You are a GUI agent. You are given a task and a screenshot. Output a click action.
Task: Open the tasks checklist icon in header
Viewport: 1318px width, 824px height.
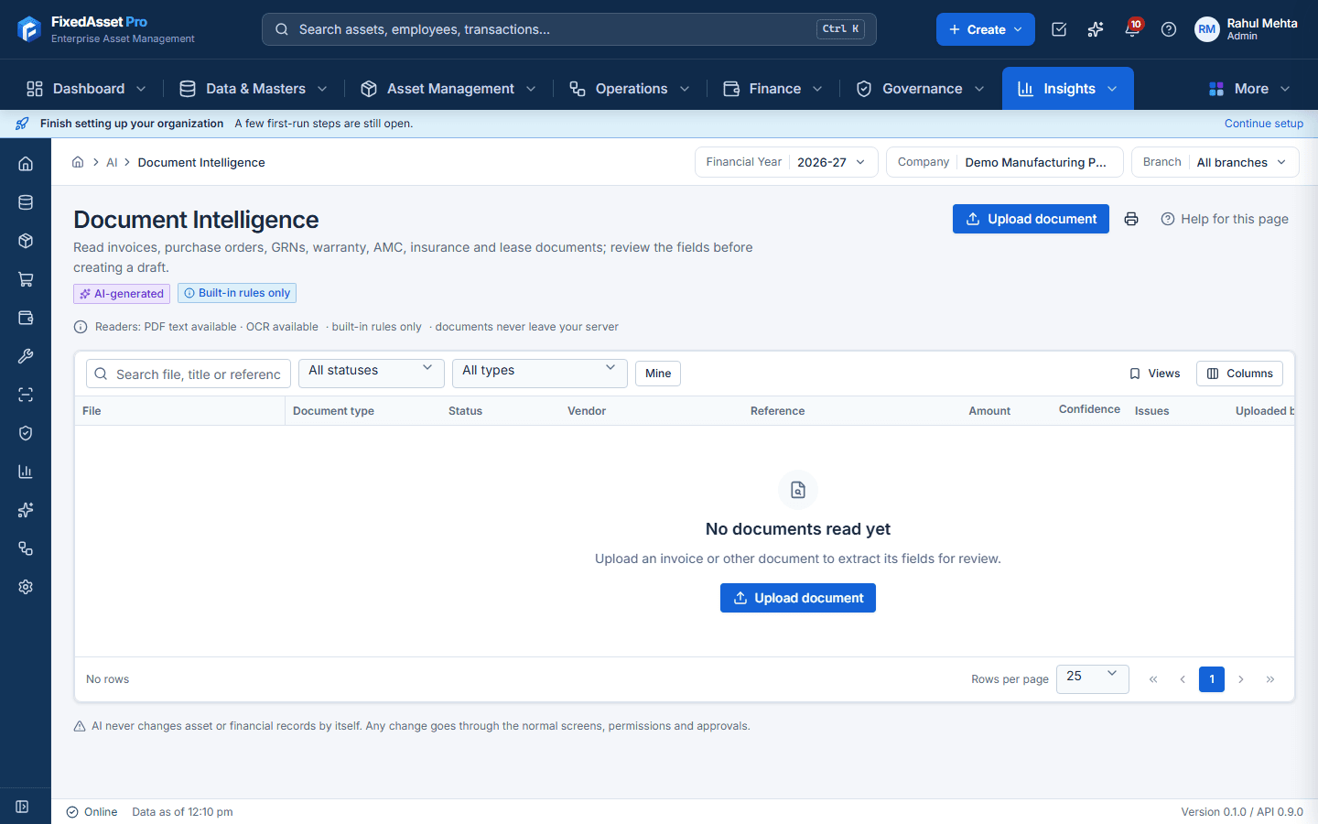(1059, 29)
